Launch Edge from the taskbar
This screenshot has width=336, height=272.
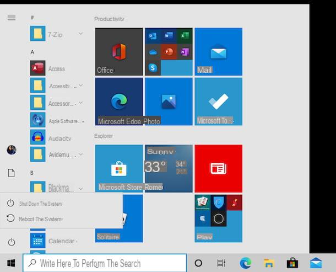[245, 263]
